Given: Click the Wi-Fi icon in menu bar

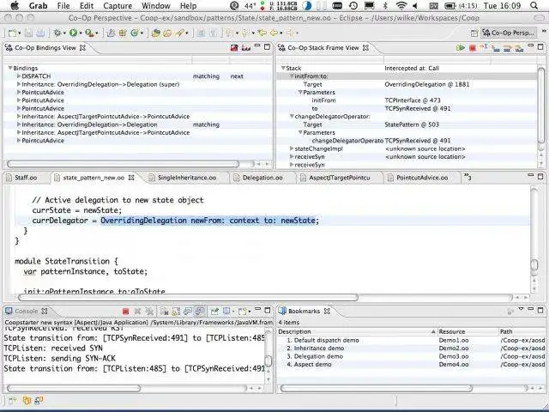Looking at the screenshot, I should (x=401, y=6).
